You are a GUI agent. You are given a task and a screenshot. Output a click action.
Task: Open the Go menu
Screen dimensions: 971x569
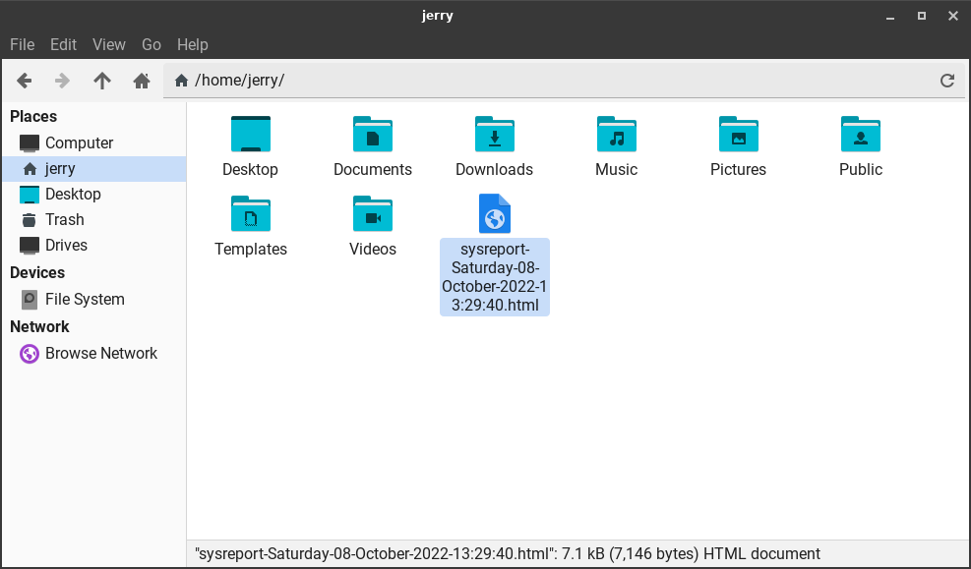[x=152, y=44]
